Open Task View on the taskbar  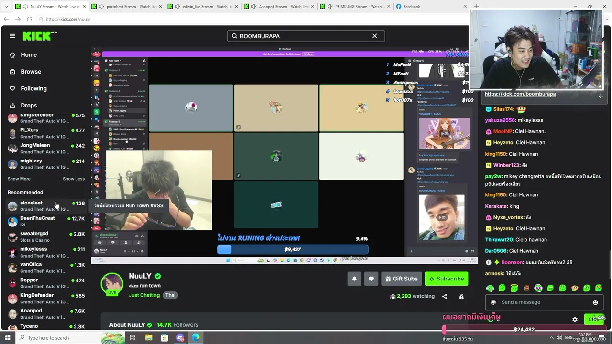(132, 338)
